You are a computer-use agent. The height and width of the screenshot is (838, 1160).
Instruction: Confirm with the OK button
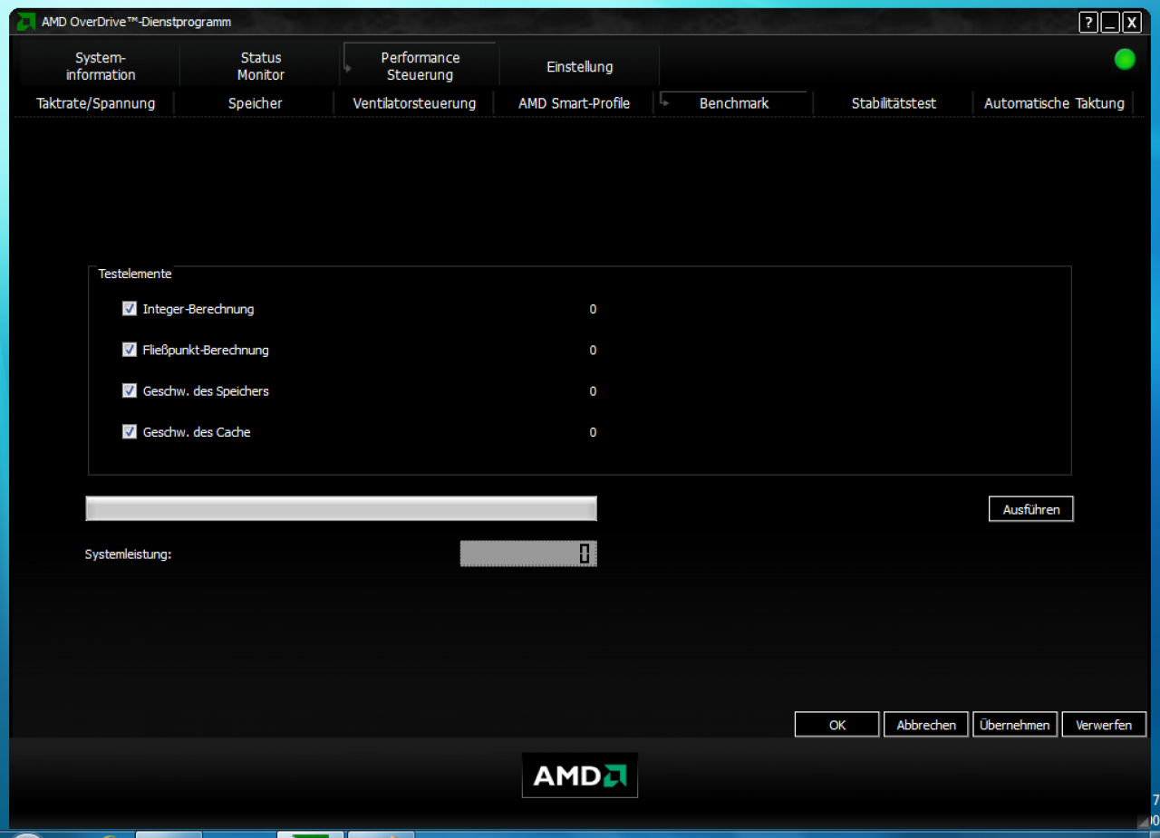tap(837, 725)
